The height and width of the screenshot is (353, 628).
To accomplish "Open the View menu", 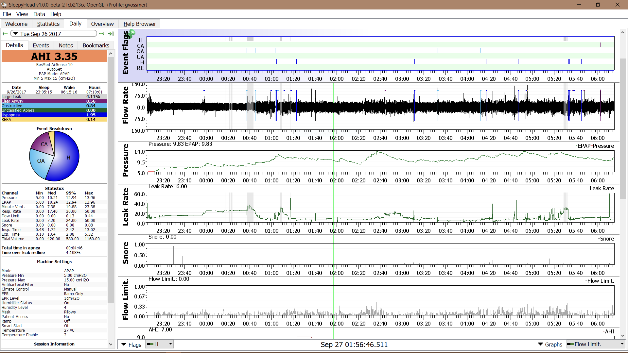I will tap(22, 14).
